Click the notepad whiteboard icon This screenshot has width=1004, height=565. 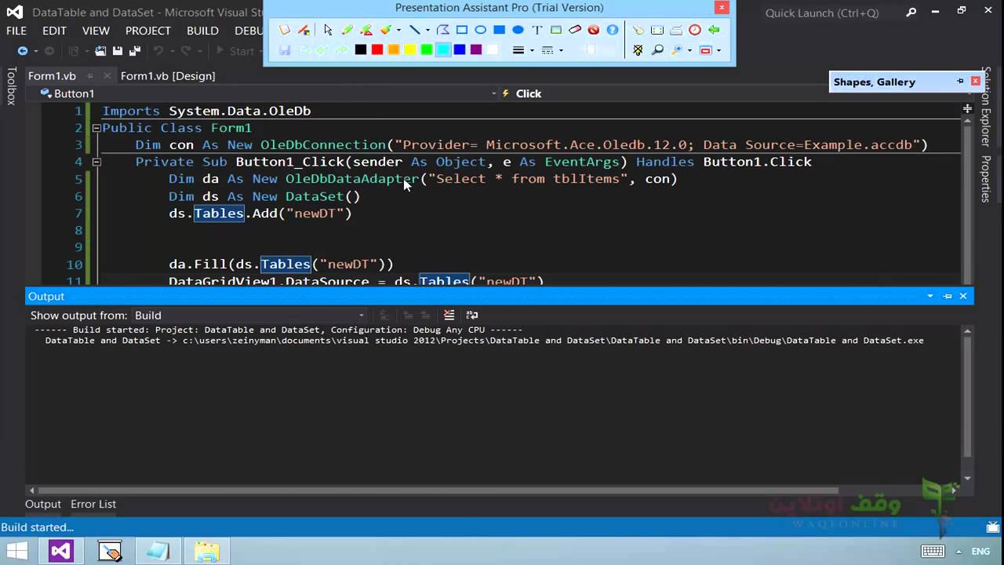click(284, 30)
